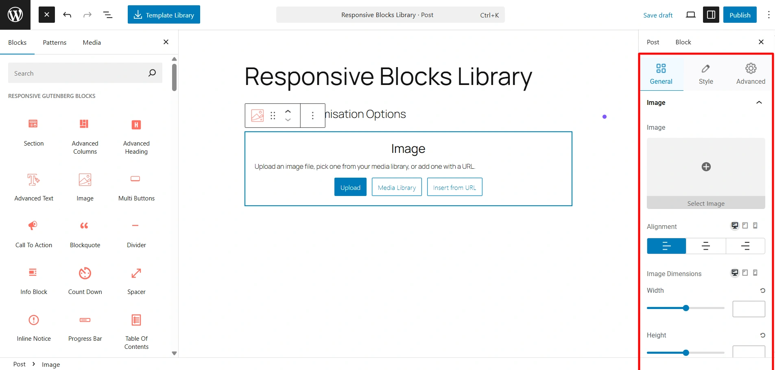The height and width of the screenshot is (370, 775).
Task: Select the General settings tab
Action: point(661,74)
